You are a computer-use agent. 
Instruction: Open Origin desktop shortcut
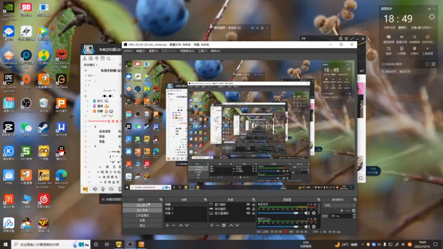point(26,81)
